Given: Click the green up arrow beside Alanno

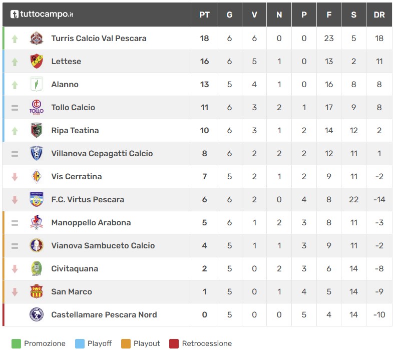Looking at the screenshot, I should [15, 85].
